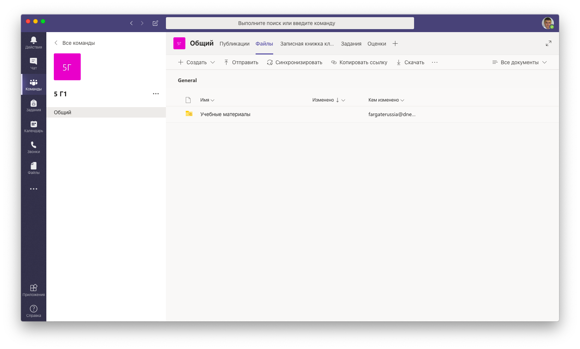Image resolution: width=580 pixels, height=349 pixels.
Task: Open the Calls (Звонки) phone icon
Action: tap(34, 147)
